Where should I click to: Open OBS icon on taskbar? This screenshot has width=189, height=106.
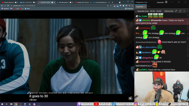pyautogui.click(x=20, y=104)
